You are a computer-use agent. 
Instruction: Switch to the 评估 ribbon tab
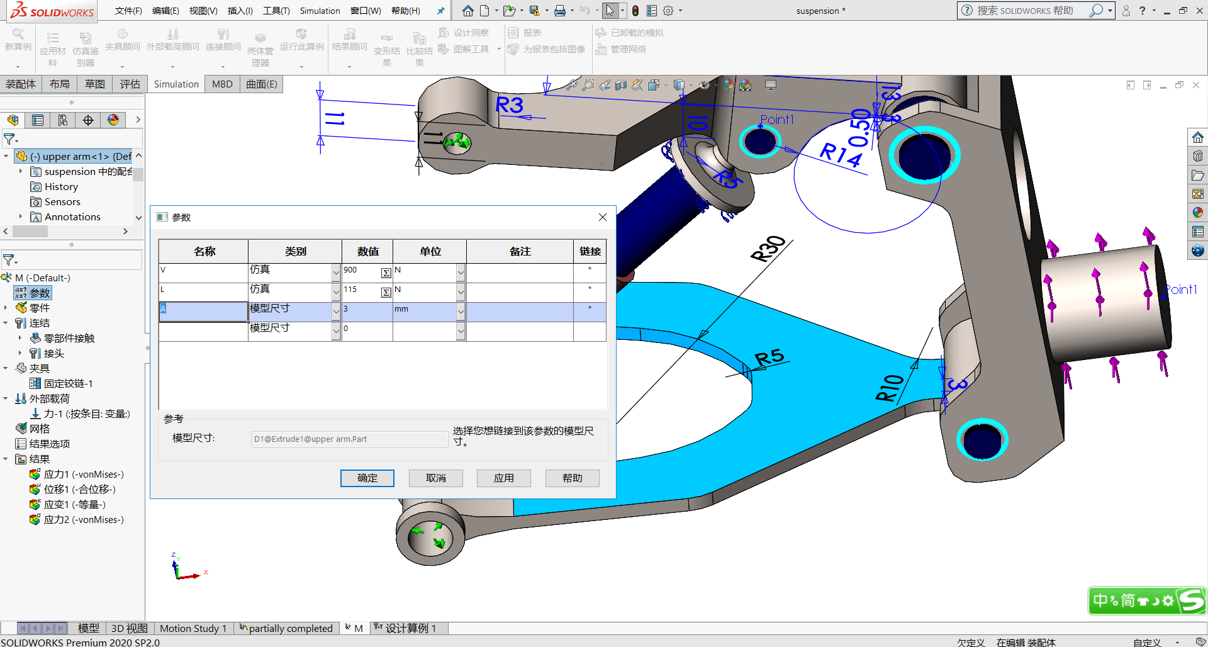point(130,84)
